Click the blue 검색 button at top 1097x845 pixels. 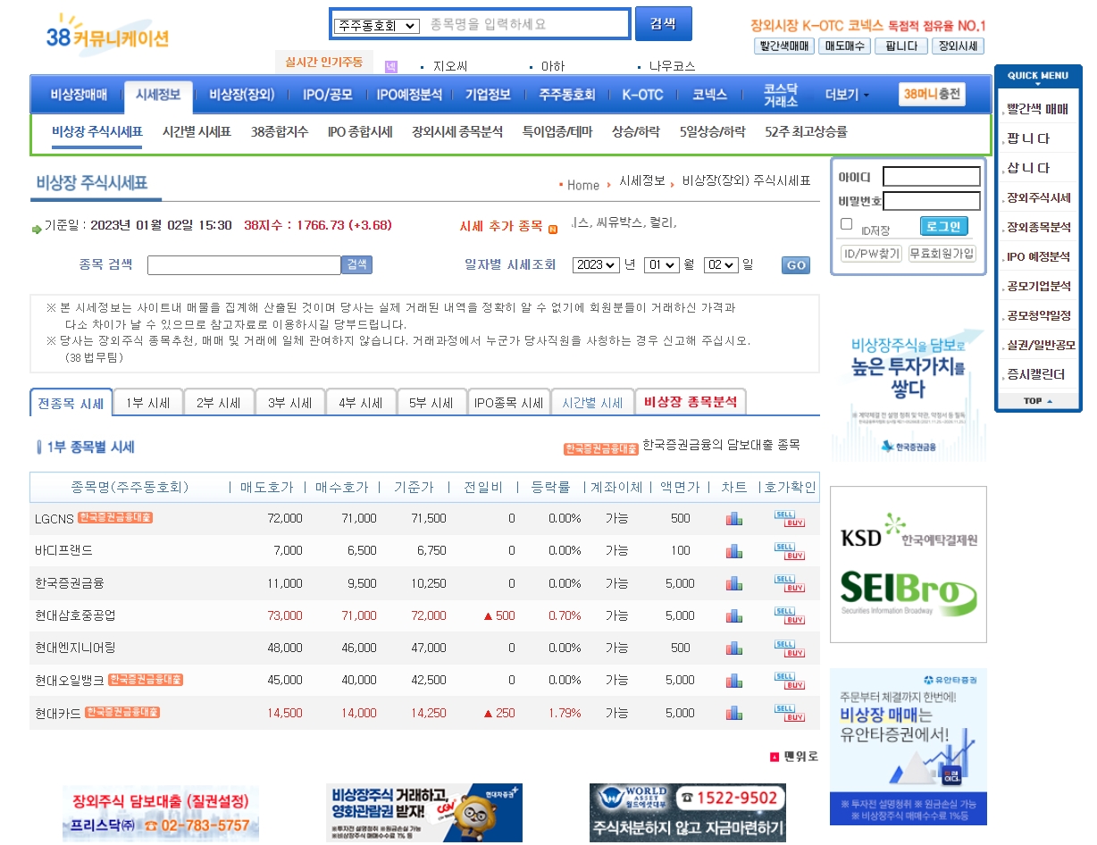pyautogui.click(x=663, y=24)
